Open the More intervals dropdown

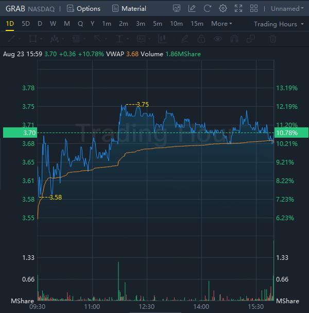(x=221, y=24)
